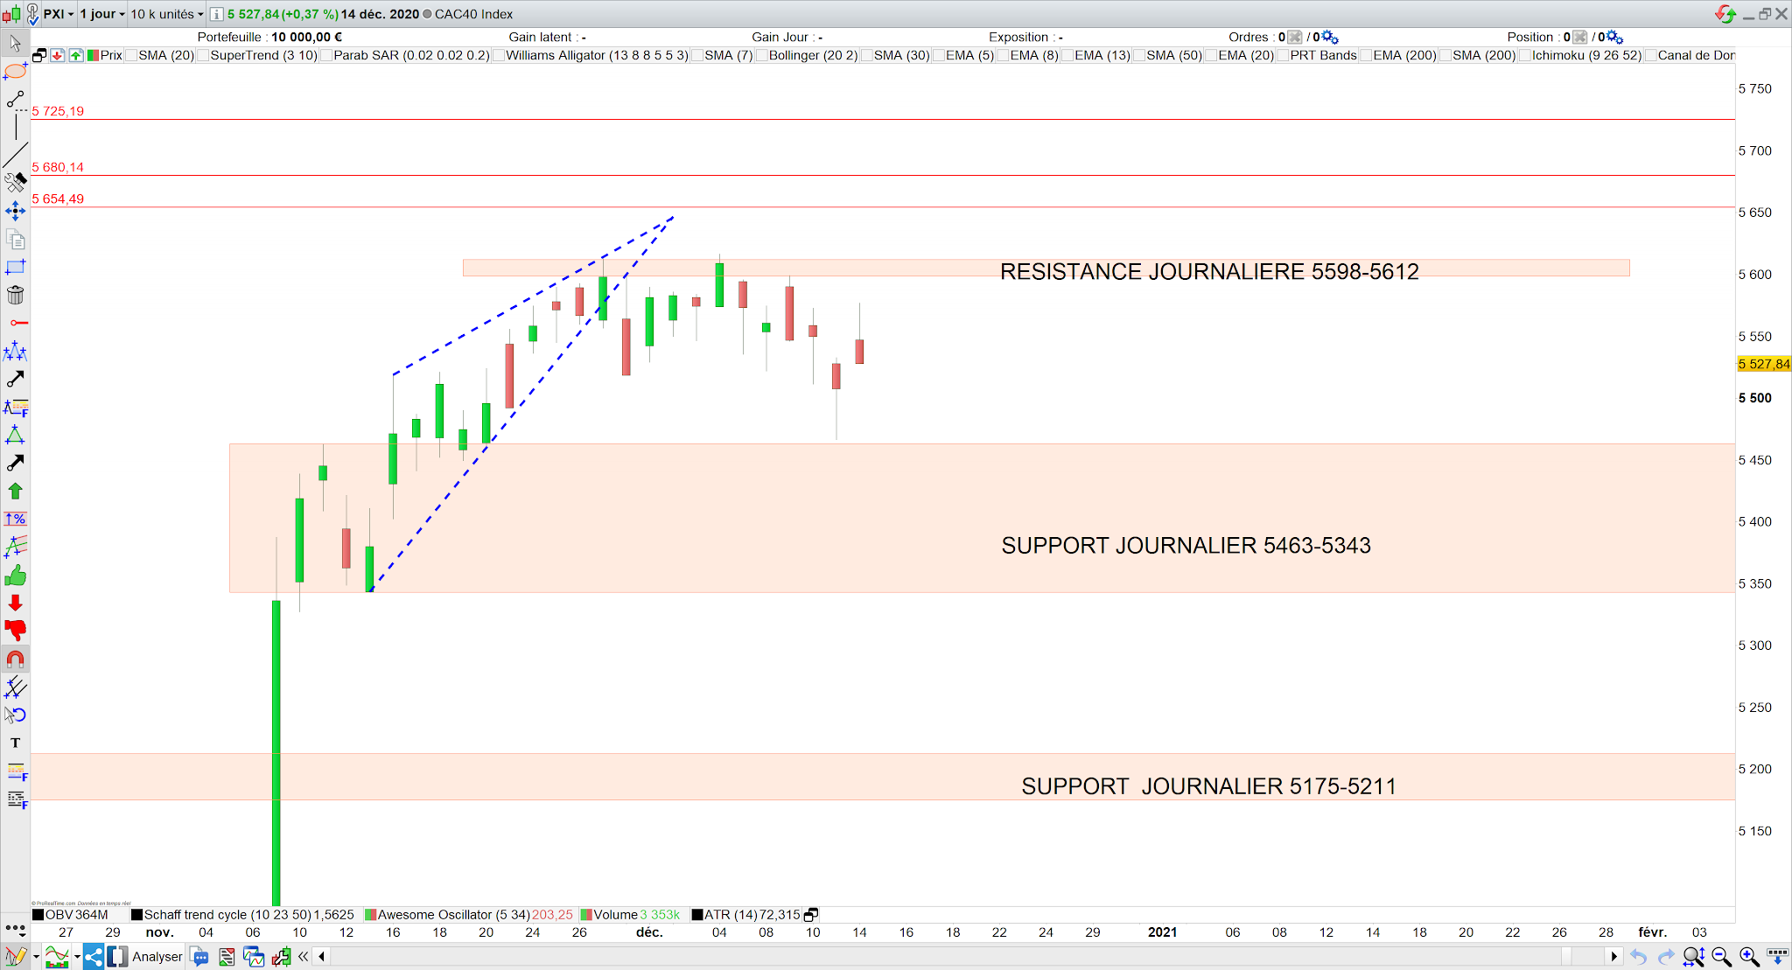Click the Prix price settings label

pos(111,55)
